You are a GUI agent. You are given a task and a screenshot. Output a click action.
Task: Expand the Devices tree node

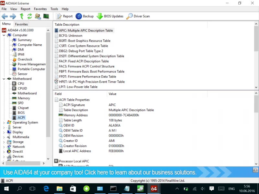[x=4, y=156]
